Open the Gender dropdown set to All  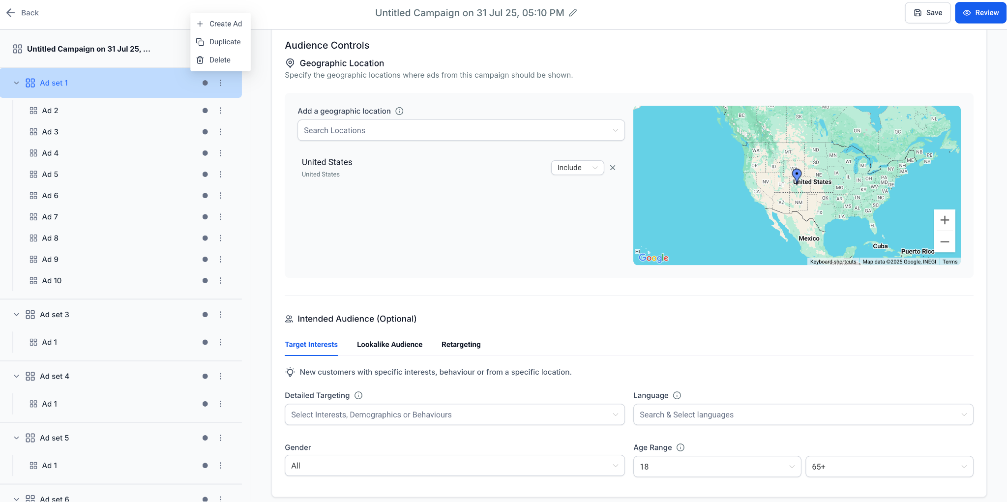click(454, 466)
